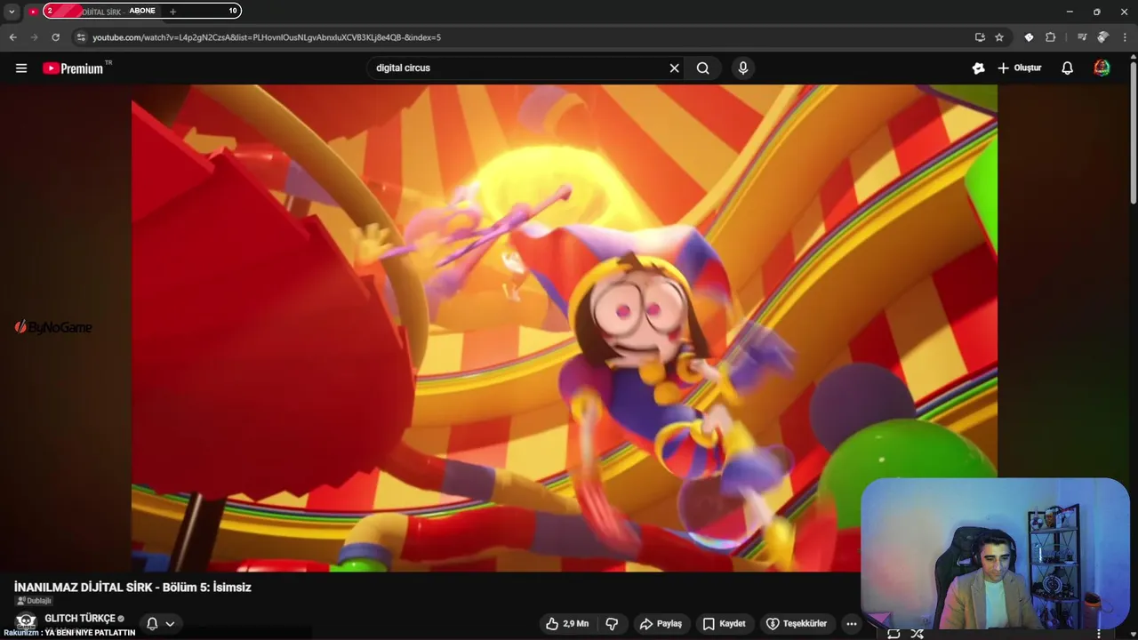Open the Chrome profile avatar
Viewport: 1138px width, 640px height.
coord(1103,37)
